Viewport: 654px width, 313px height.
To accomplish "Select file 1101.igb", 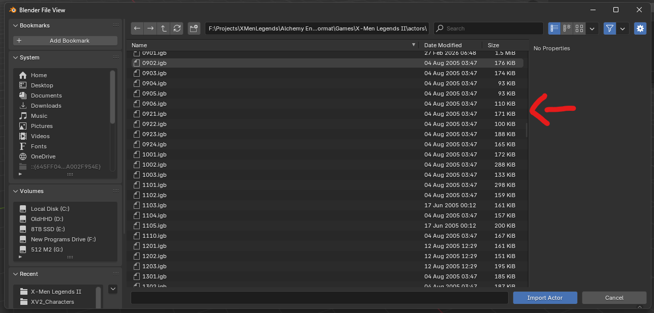I will [327, 185].
